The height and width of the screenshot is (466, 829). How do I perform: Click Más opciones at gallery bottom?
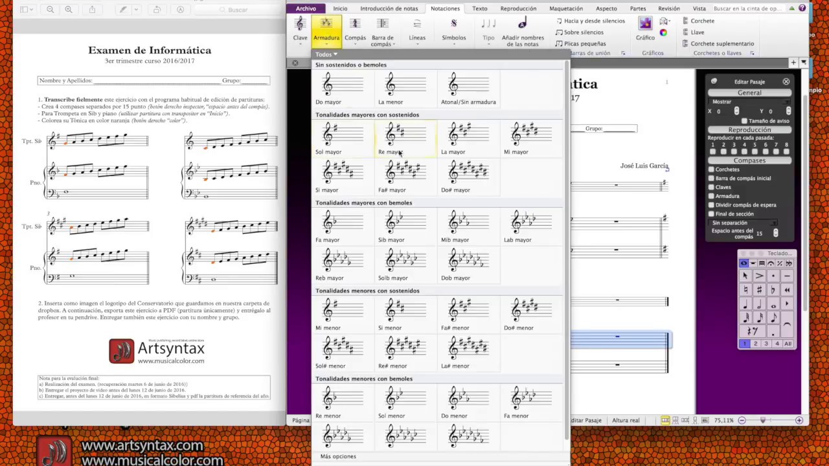click(338, 456)
